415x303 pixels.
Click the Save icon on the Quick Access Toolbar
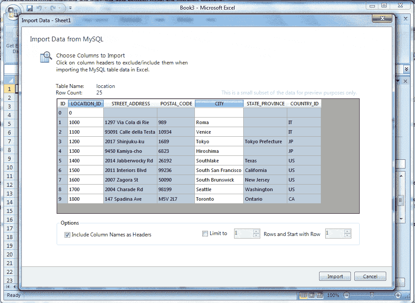tap(30, 8)
